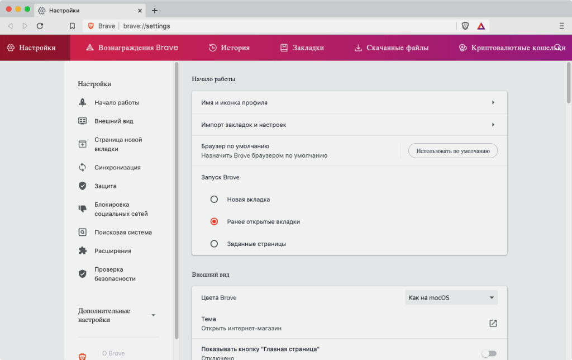
Task: Click the bookmark page icon
Action: (72, 26)
